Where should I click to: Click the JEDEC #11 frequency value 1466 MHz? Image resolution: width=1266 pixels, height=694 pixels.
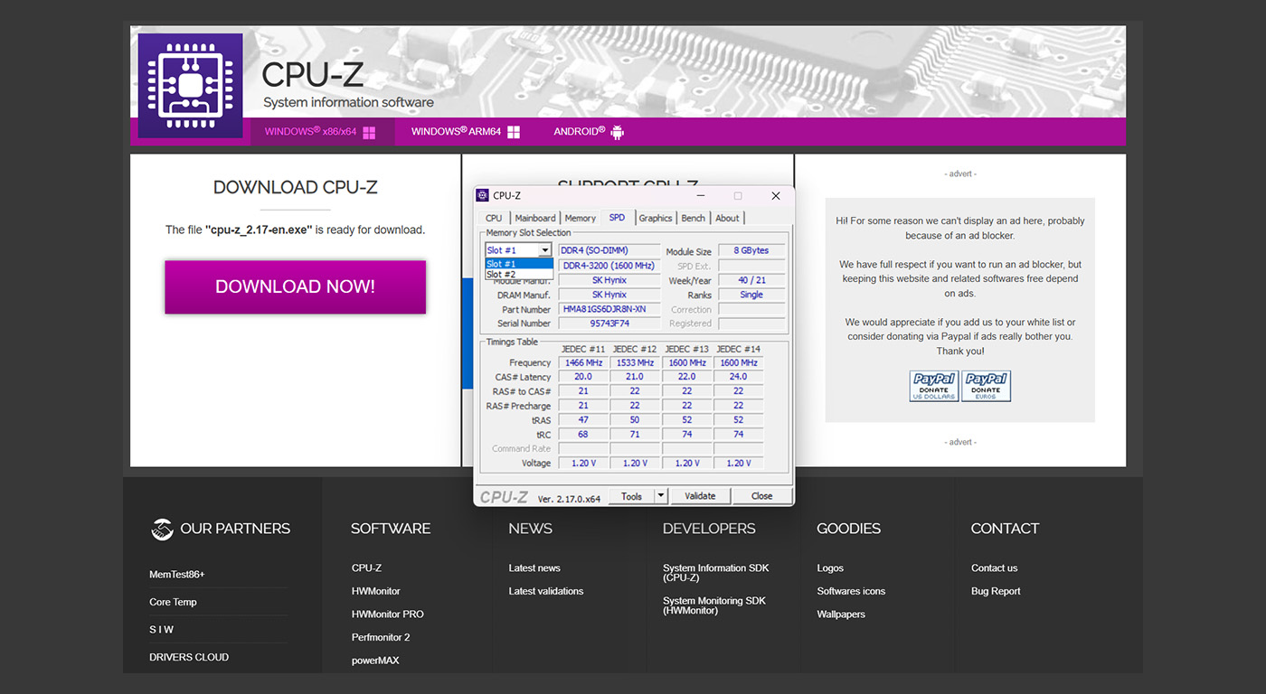tap(583, 362)
